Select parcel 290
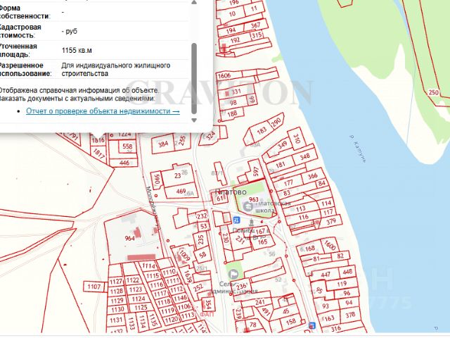Image resolution: width=450 pixels, height=338 pixels. click(x=276, y=123)
